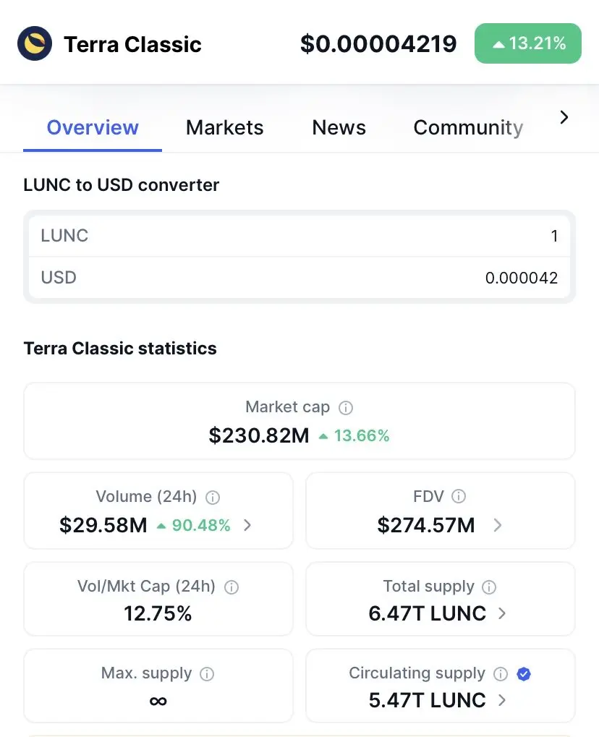Click the $230.82M market cap value
This screenshot has height=737, width=599.
coord(259,435)
